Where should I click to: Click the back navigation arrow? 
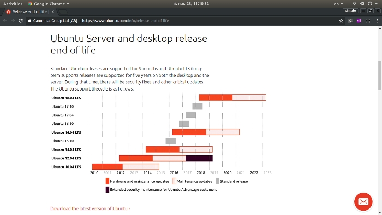[x=5, y=21]
